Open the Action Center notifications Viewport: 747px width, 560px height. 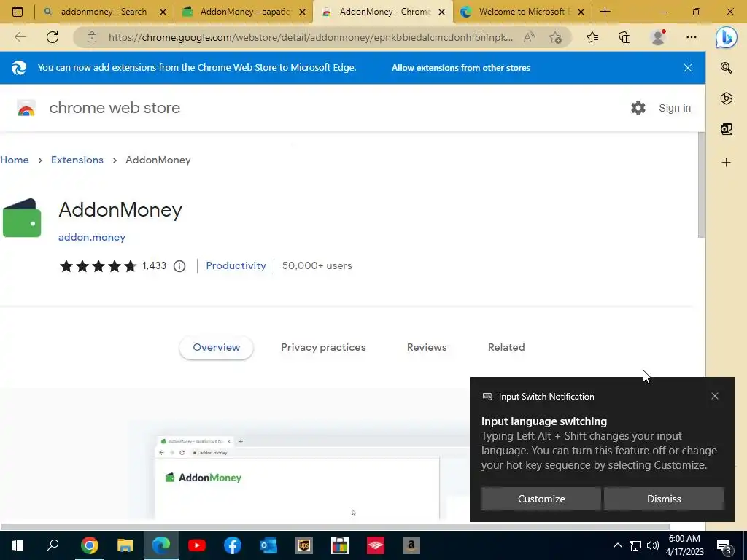[x=724, y=545]
